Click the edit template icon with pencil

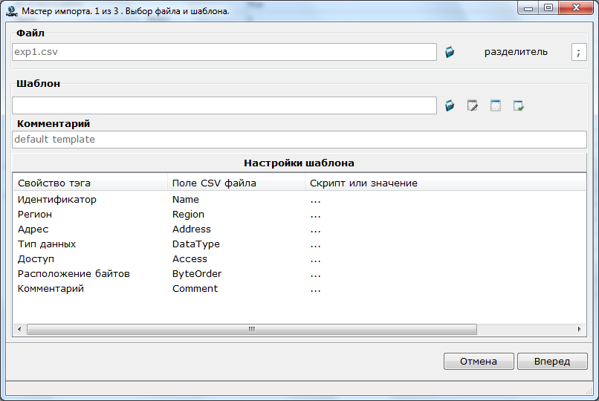[x=473, y=105]
